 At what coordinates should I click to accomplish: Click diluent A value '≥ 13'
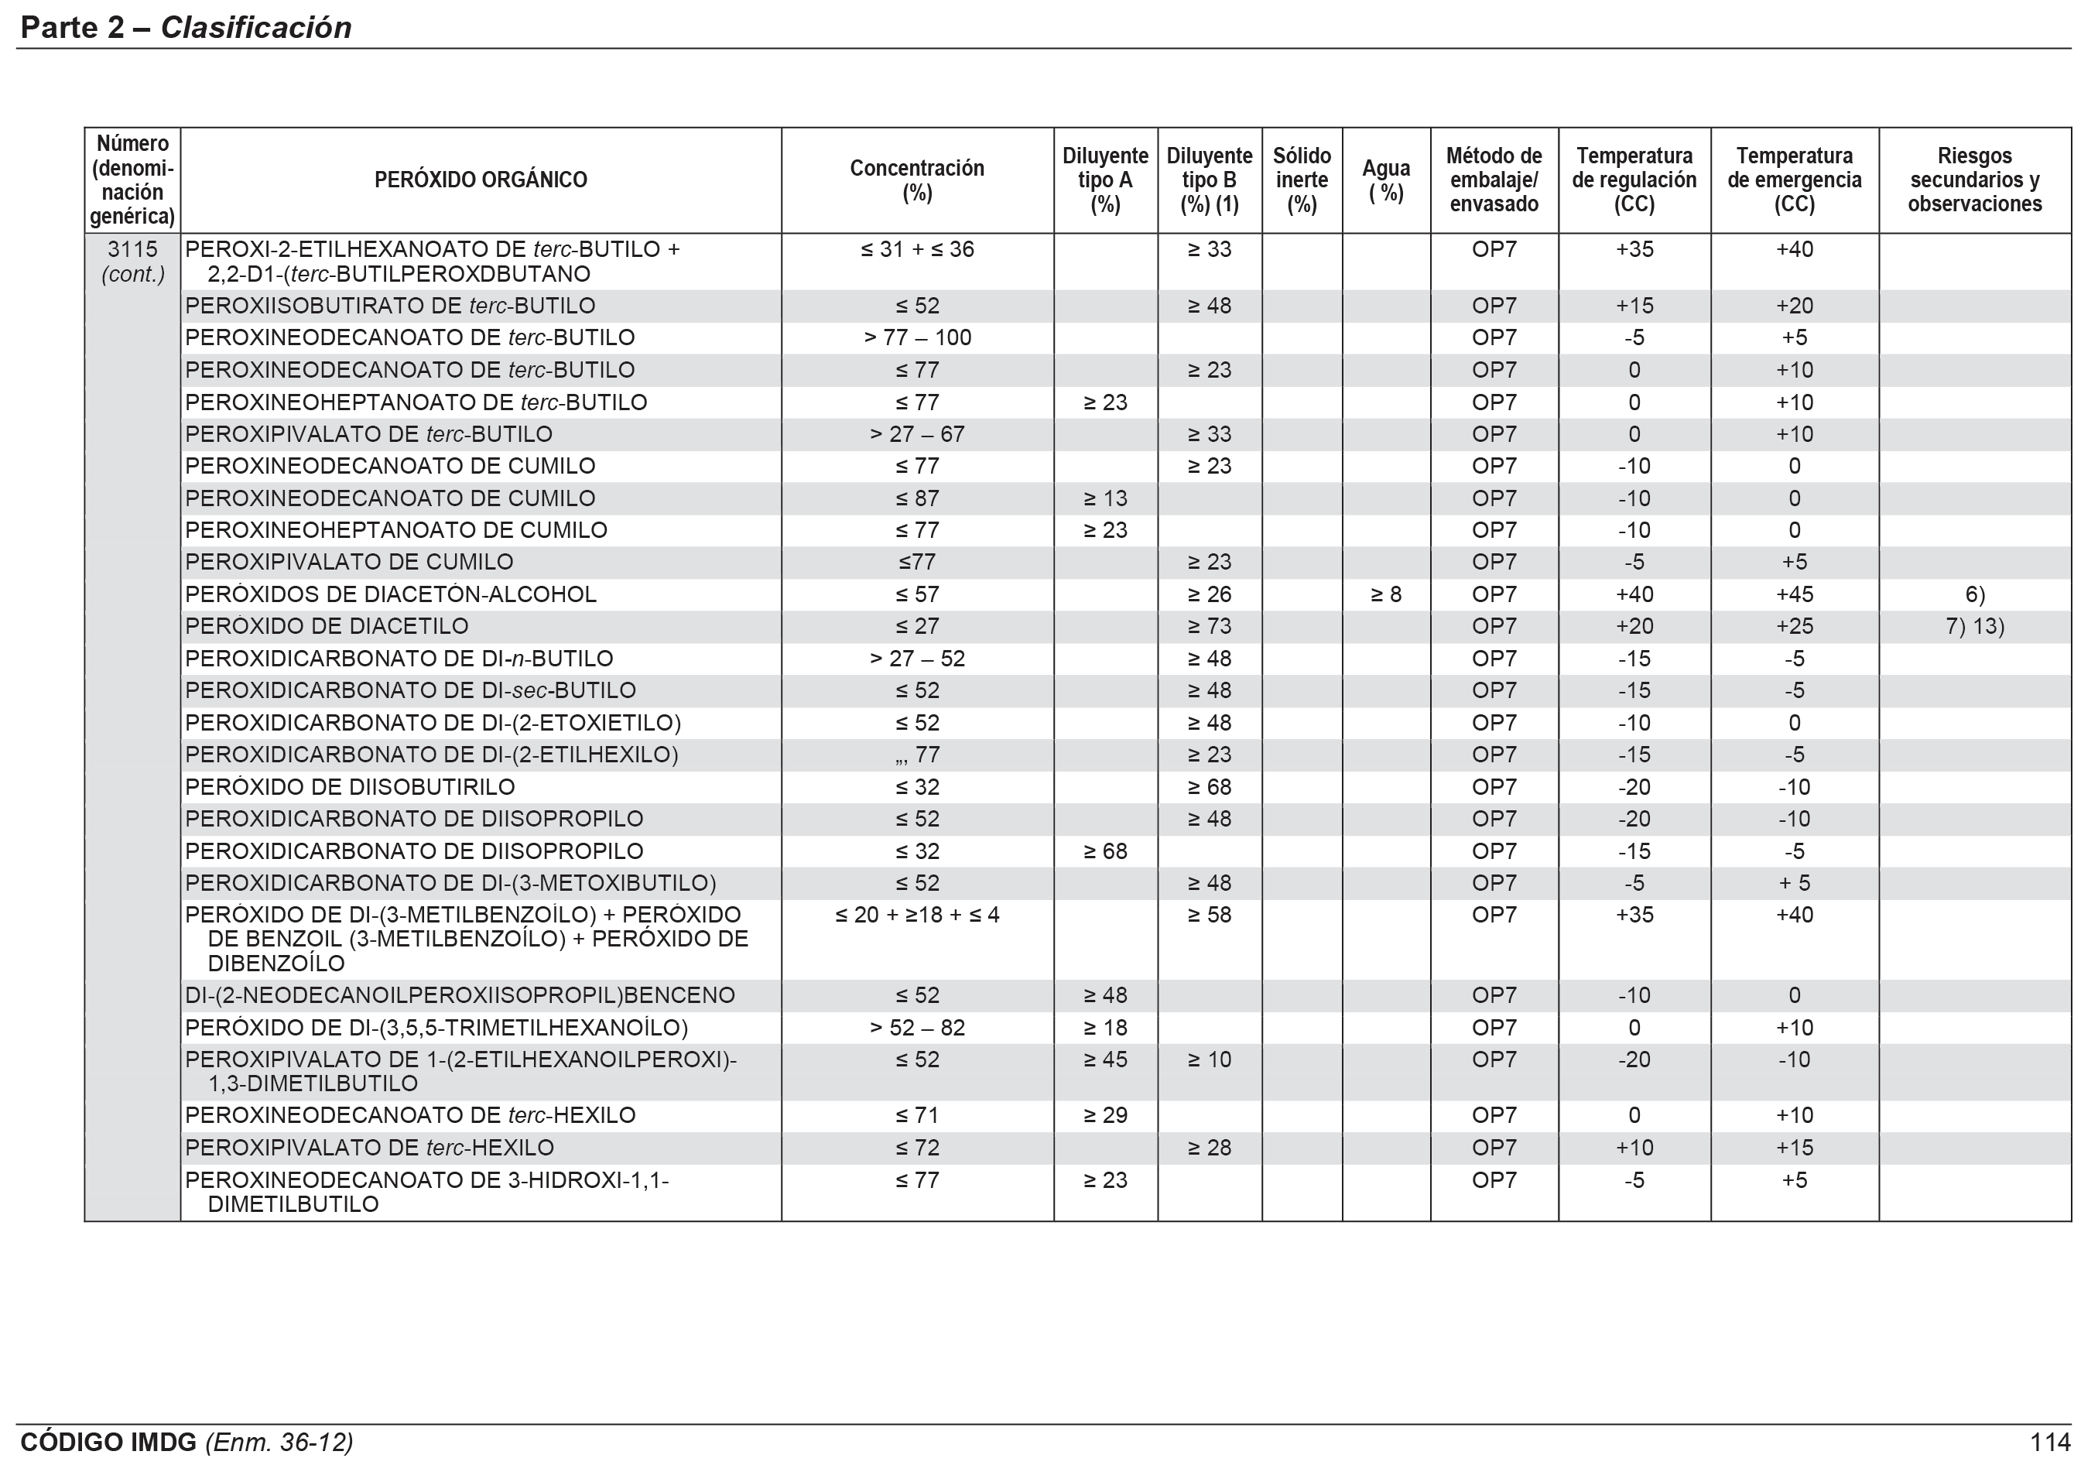1106,498
